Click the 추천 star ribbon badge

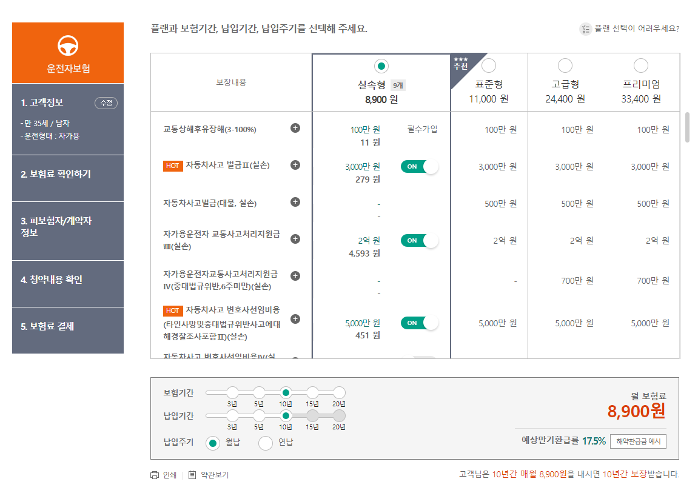[x=461, y=64]
